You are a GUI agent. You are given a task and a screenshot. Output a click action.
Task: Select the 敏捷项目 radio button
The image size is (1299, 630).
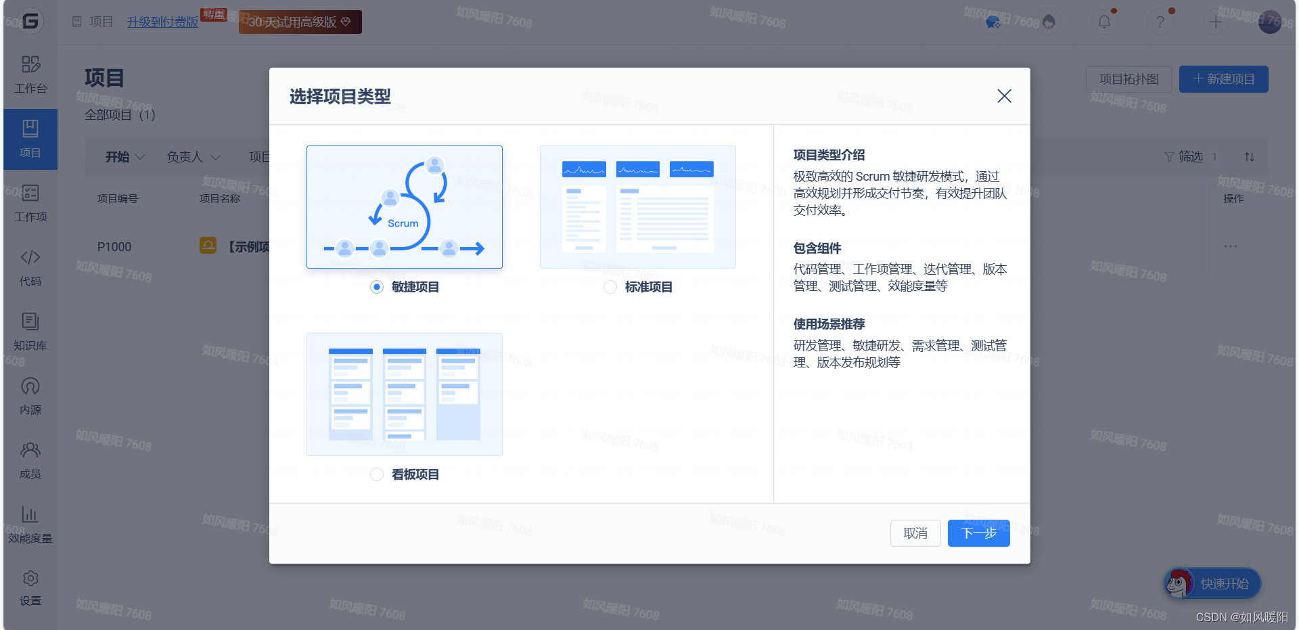(377, 287)
